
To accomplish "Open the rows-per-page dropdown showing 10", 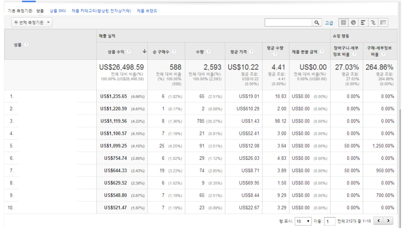I will click(303, 221).
